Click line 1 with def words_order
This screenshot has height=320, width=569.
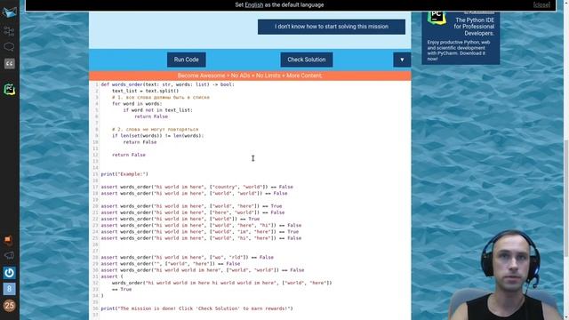click(x=168, y=84)
